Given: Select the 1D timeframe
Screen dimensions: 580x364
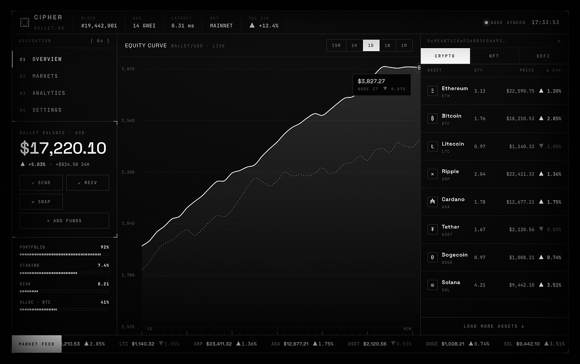Looking at the screenshot, I should [371, 46].
